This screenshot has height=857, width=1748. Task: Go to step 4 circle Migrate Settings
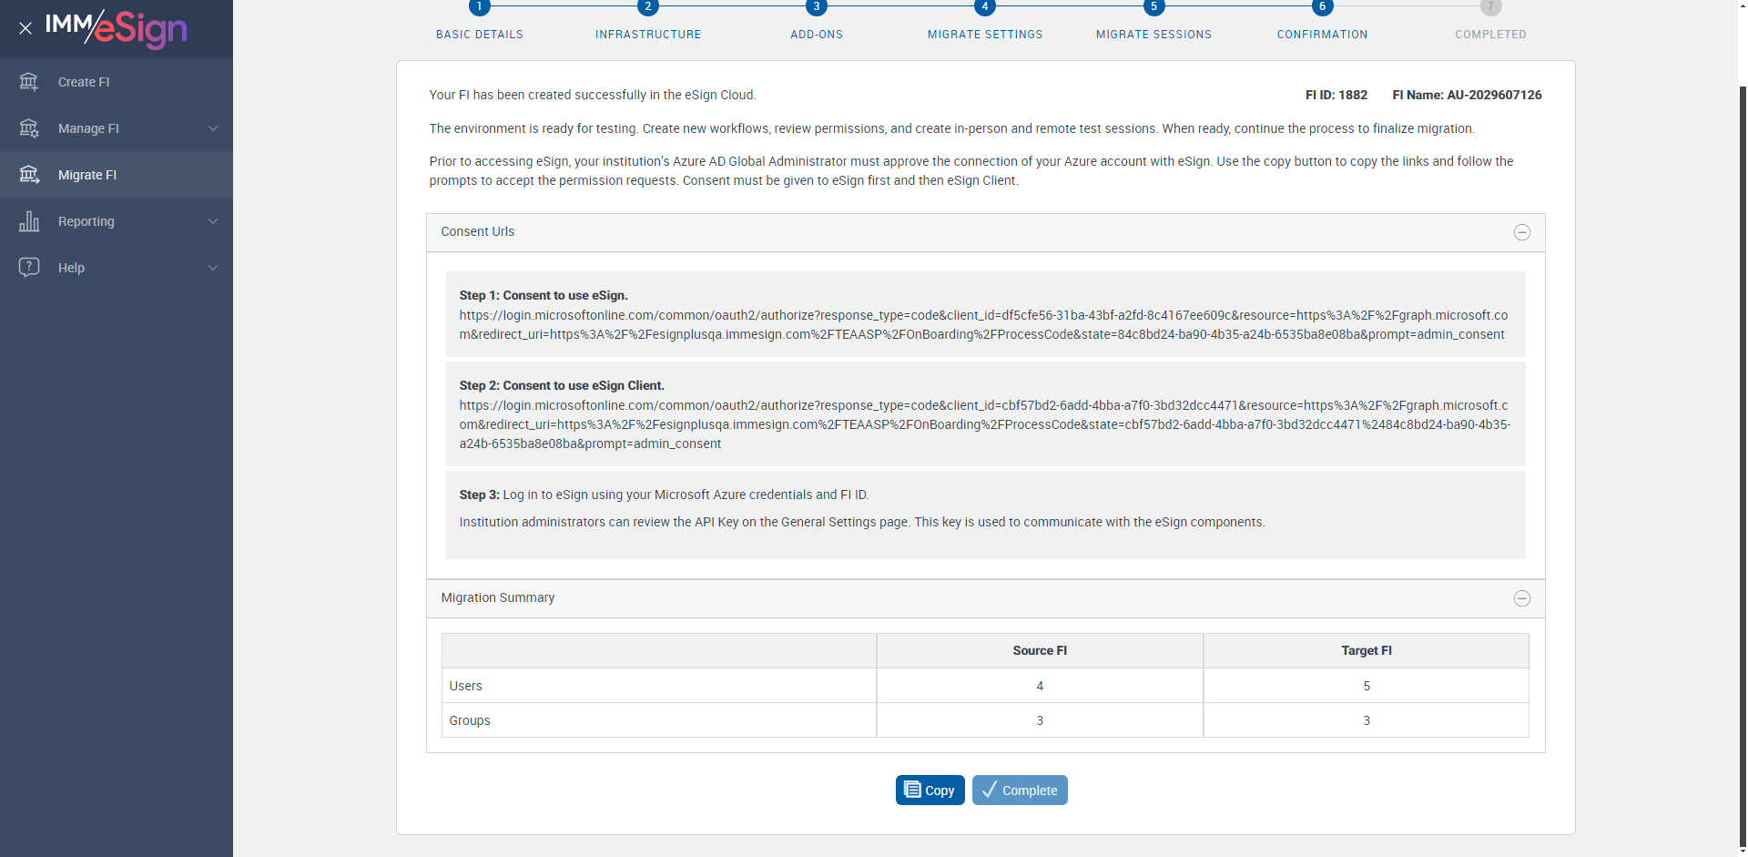(x=985, y=7)
